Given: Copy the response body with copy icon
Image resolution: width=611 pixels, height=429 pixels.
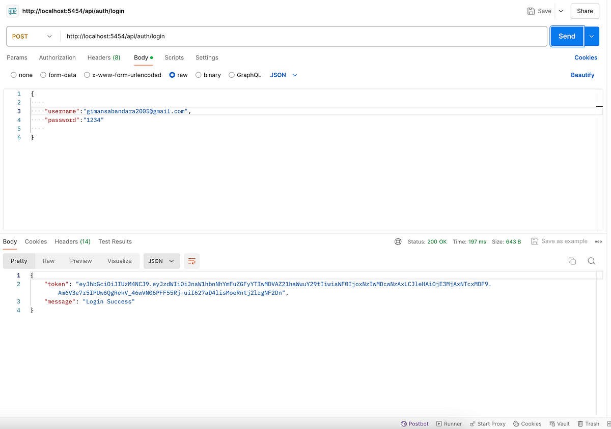Looking at the screenshot, I should point(572,261).
